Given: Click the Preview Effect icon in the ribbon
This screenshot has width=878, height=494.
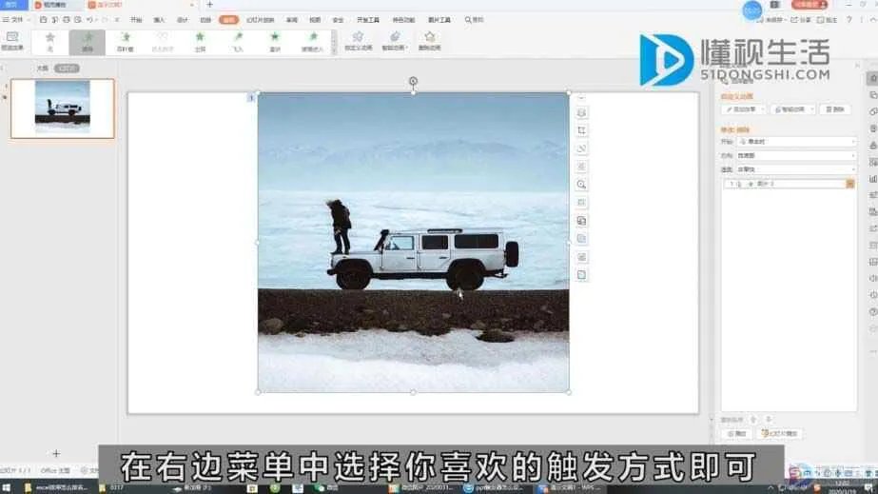Looking at the screenshot, I should (x=11, y=40).
